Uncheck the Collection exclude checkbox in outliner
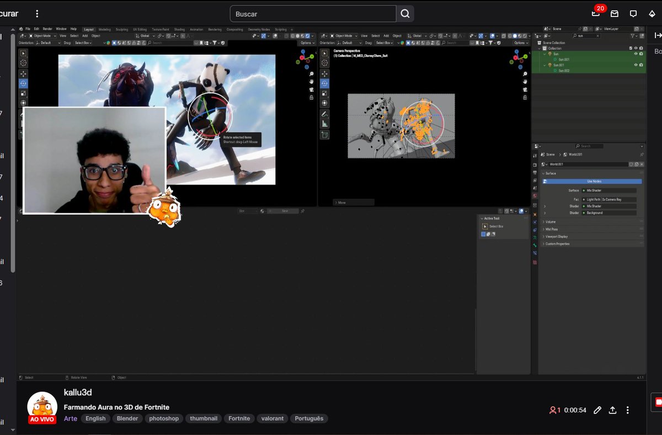The width and height of the screenshot is (662, 435). click(x=631, y=48)
